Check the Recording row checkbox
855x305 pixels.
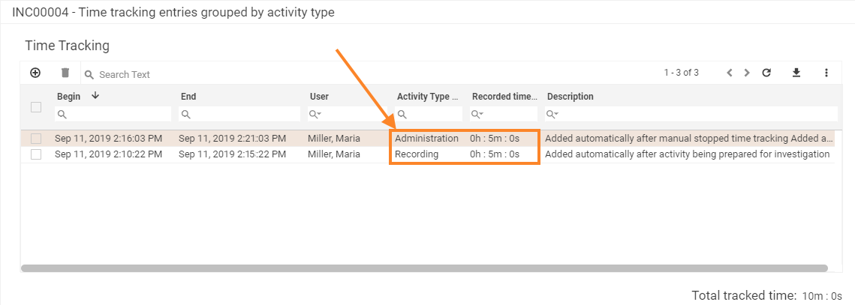pos(35,154)
